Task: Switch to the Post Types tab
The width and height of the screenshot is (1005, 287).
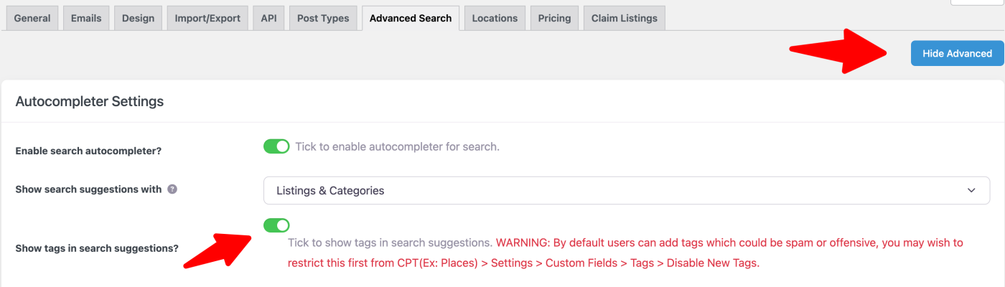Action: pyautogui.click(x=324, y=18)
